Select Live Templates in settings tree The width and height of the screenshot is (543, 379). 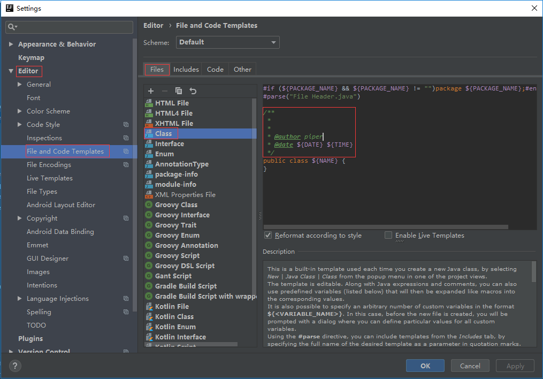pyautogui.click(x=50, y=178)
